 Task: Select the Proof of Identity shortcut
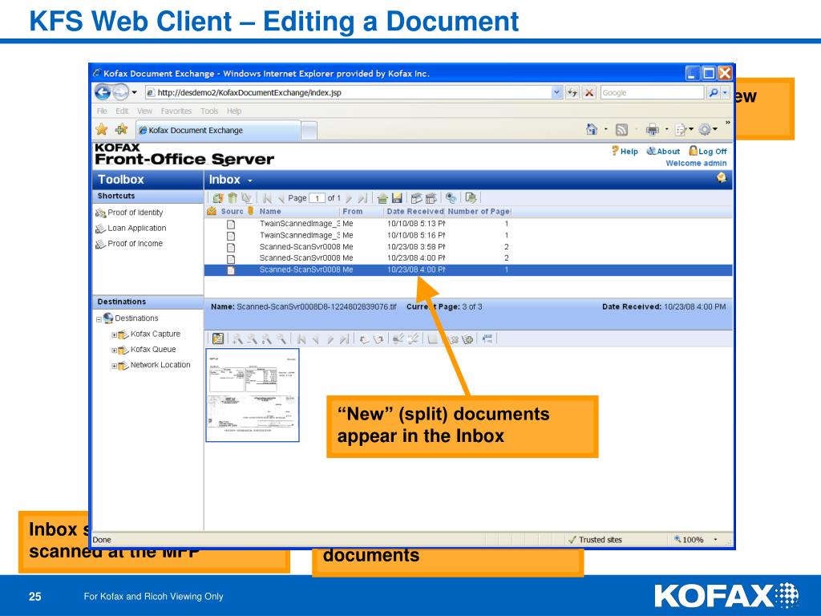click(129, 213)
